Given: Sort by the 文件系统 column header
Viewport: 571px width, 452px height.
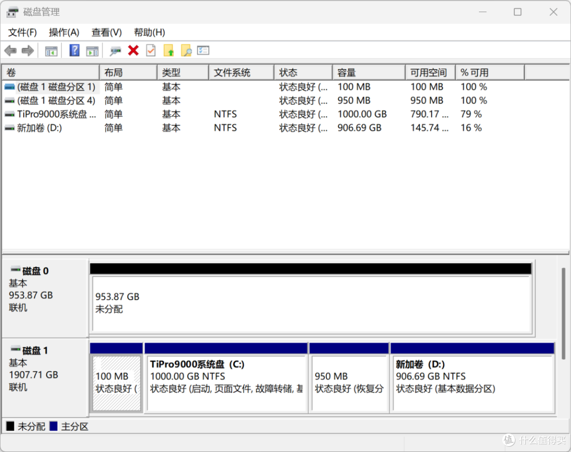Looking at the screenshot, I should pos(242,72).
